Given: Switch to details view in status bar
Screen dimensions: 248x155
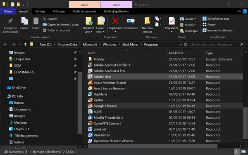Looking at the screenshot, I should [236, 152].
